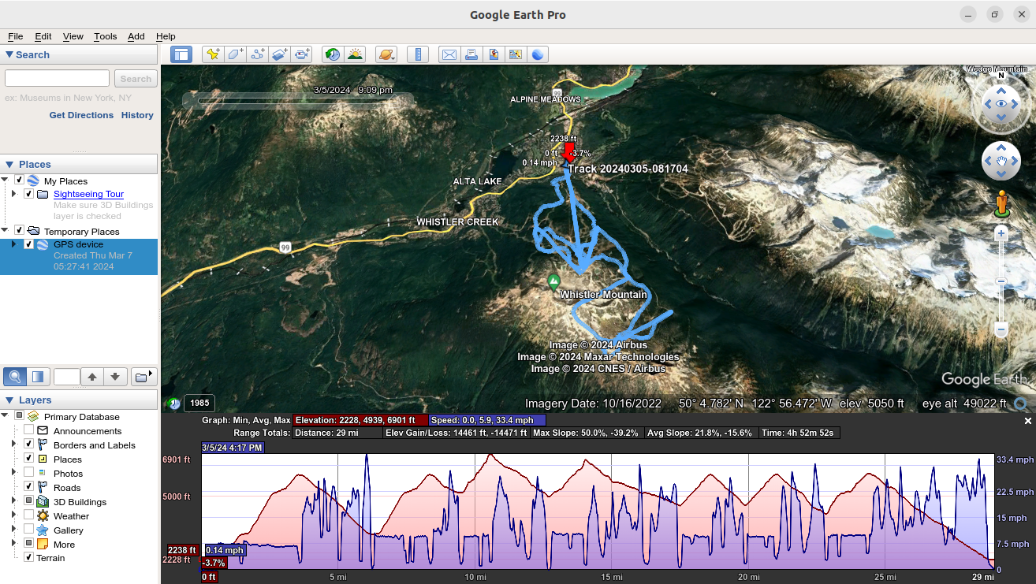Toggle the 3D Buildings layer checkbox

[x=29, y=502]
